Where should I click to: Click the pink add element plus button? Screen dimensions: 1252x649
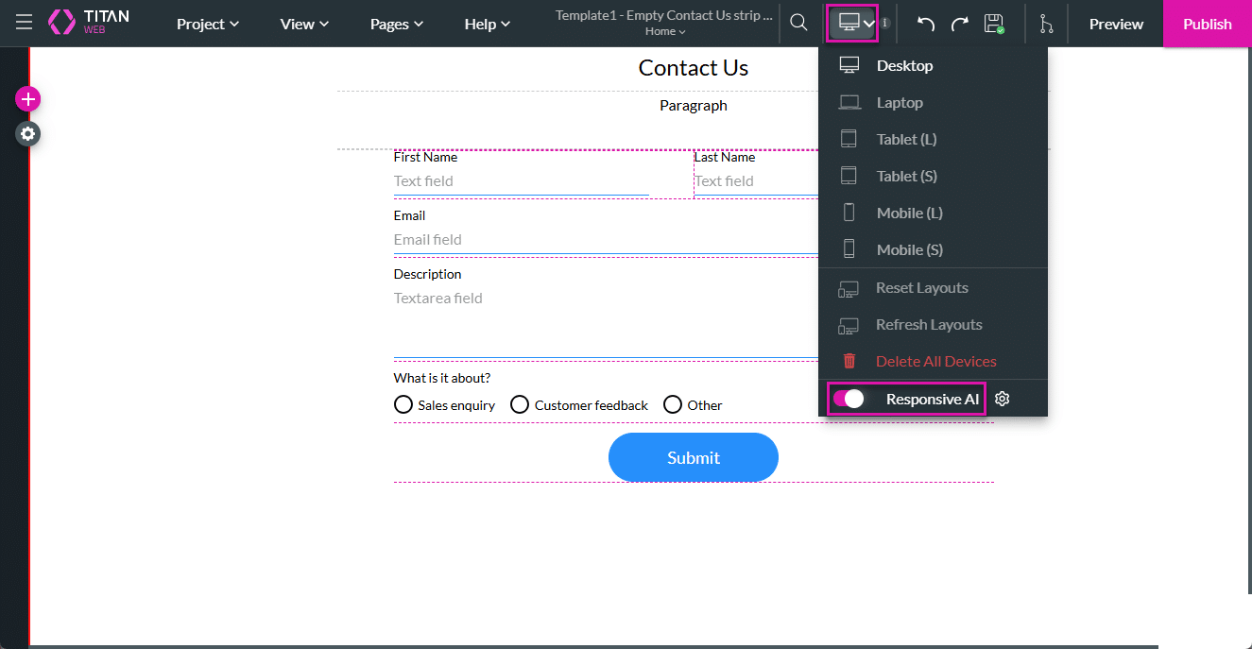(x=27, y=99)
